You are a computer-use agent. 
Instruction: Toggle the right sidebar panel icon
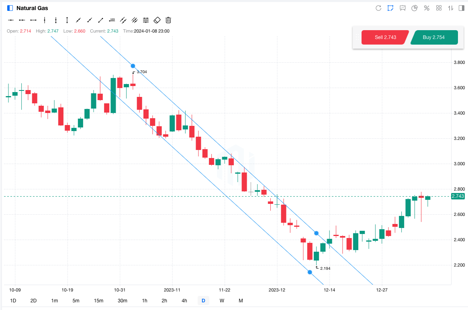click(x=462, y=8)
